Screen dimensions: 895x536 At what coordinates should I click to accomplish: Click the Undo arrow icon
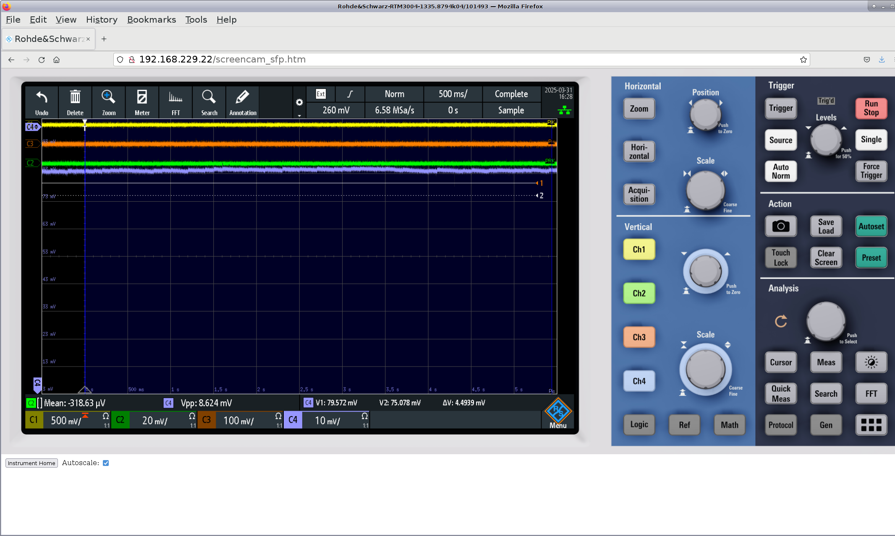point(42,102)
